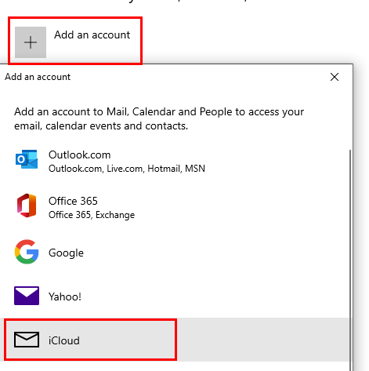Click the purple Yahoo mail icon
369x371 pixels.
coord(27,296)
